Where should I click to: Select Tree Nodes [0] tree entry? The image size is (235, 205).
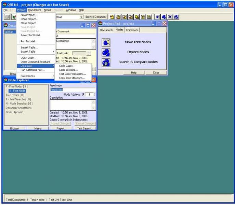tap(15, 95)
